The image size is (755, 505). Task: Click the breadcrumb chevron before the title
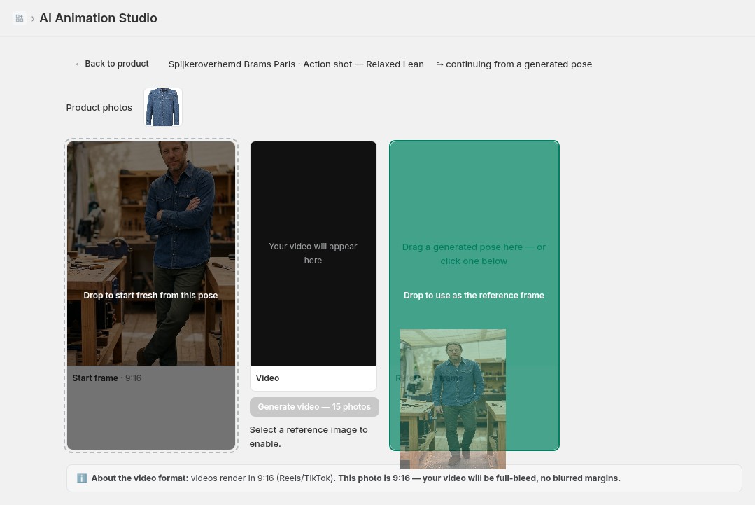[x=33, y=19]
